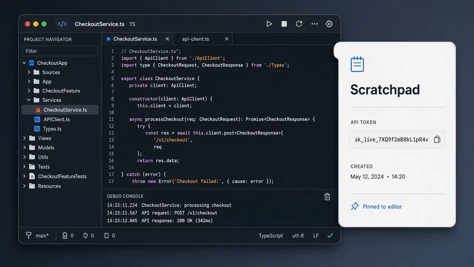The image size is (474, 267).
Task: Open the three-dot more options menu
Action: coord(314,24)
